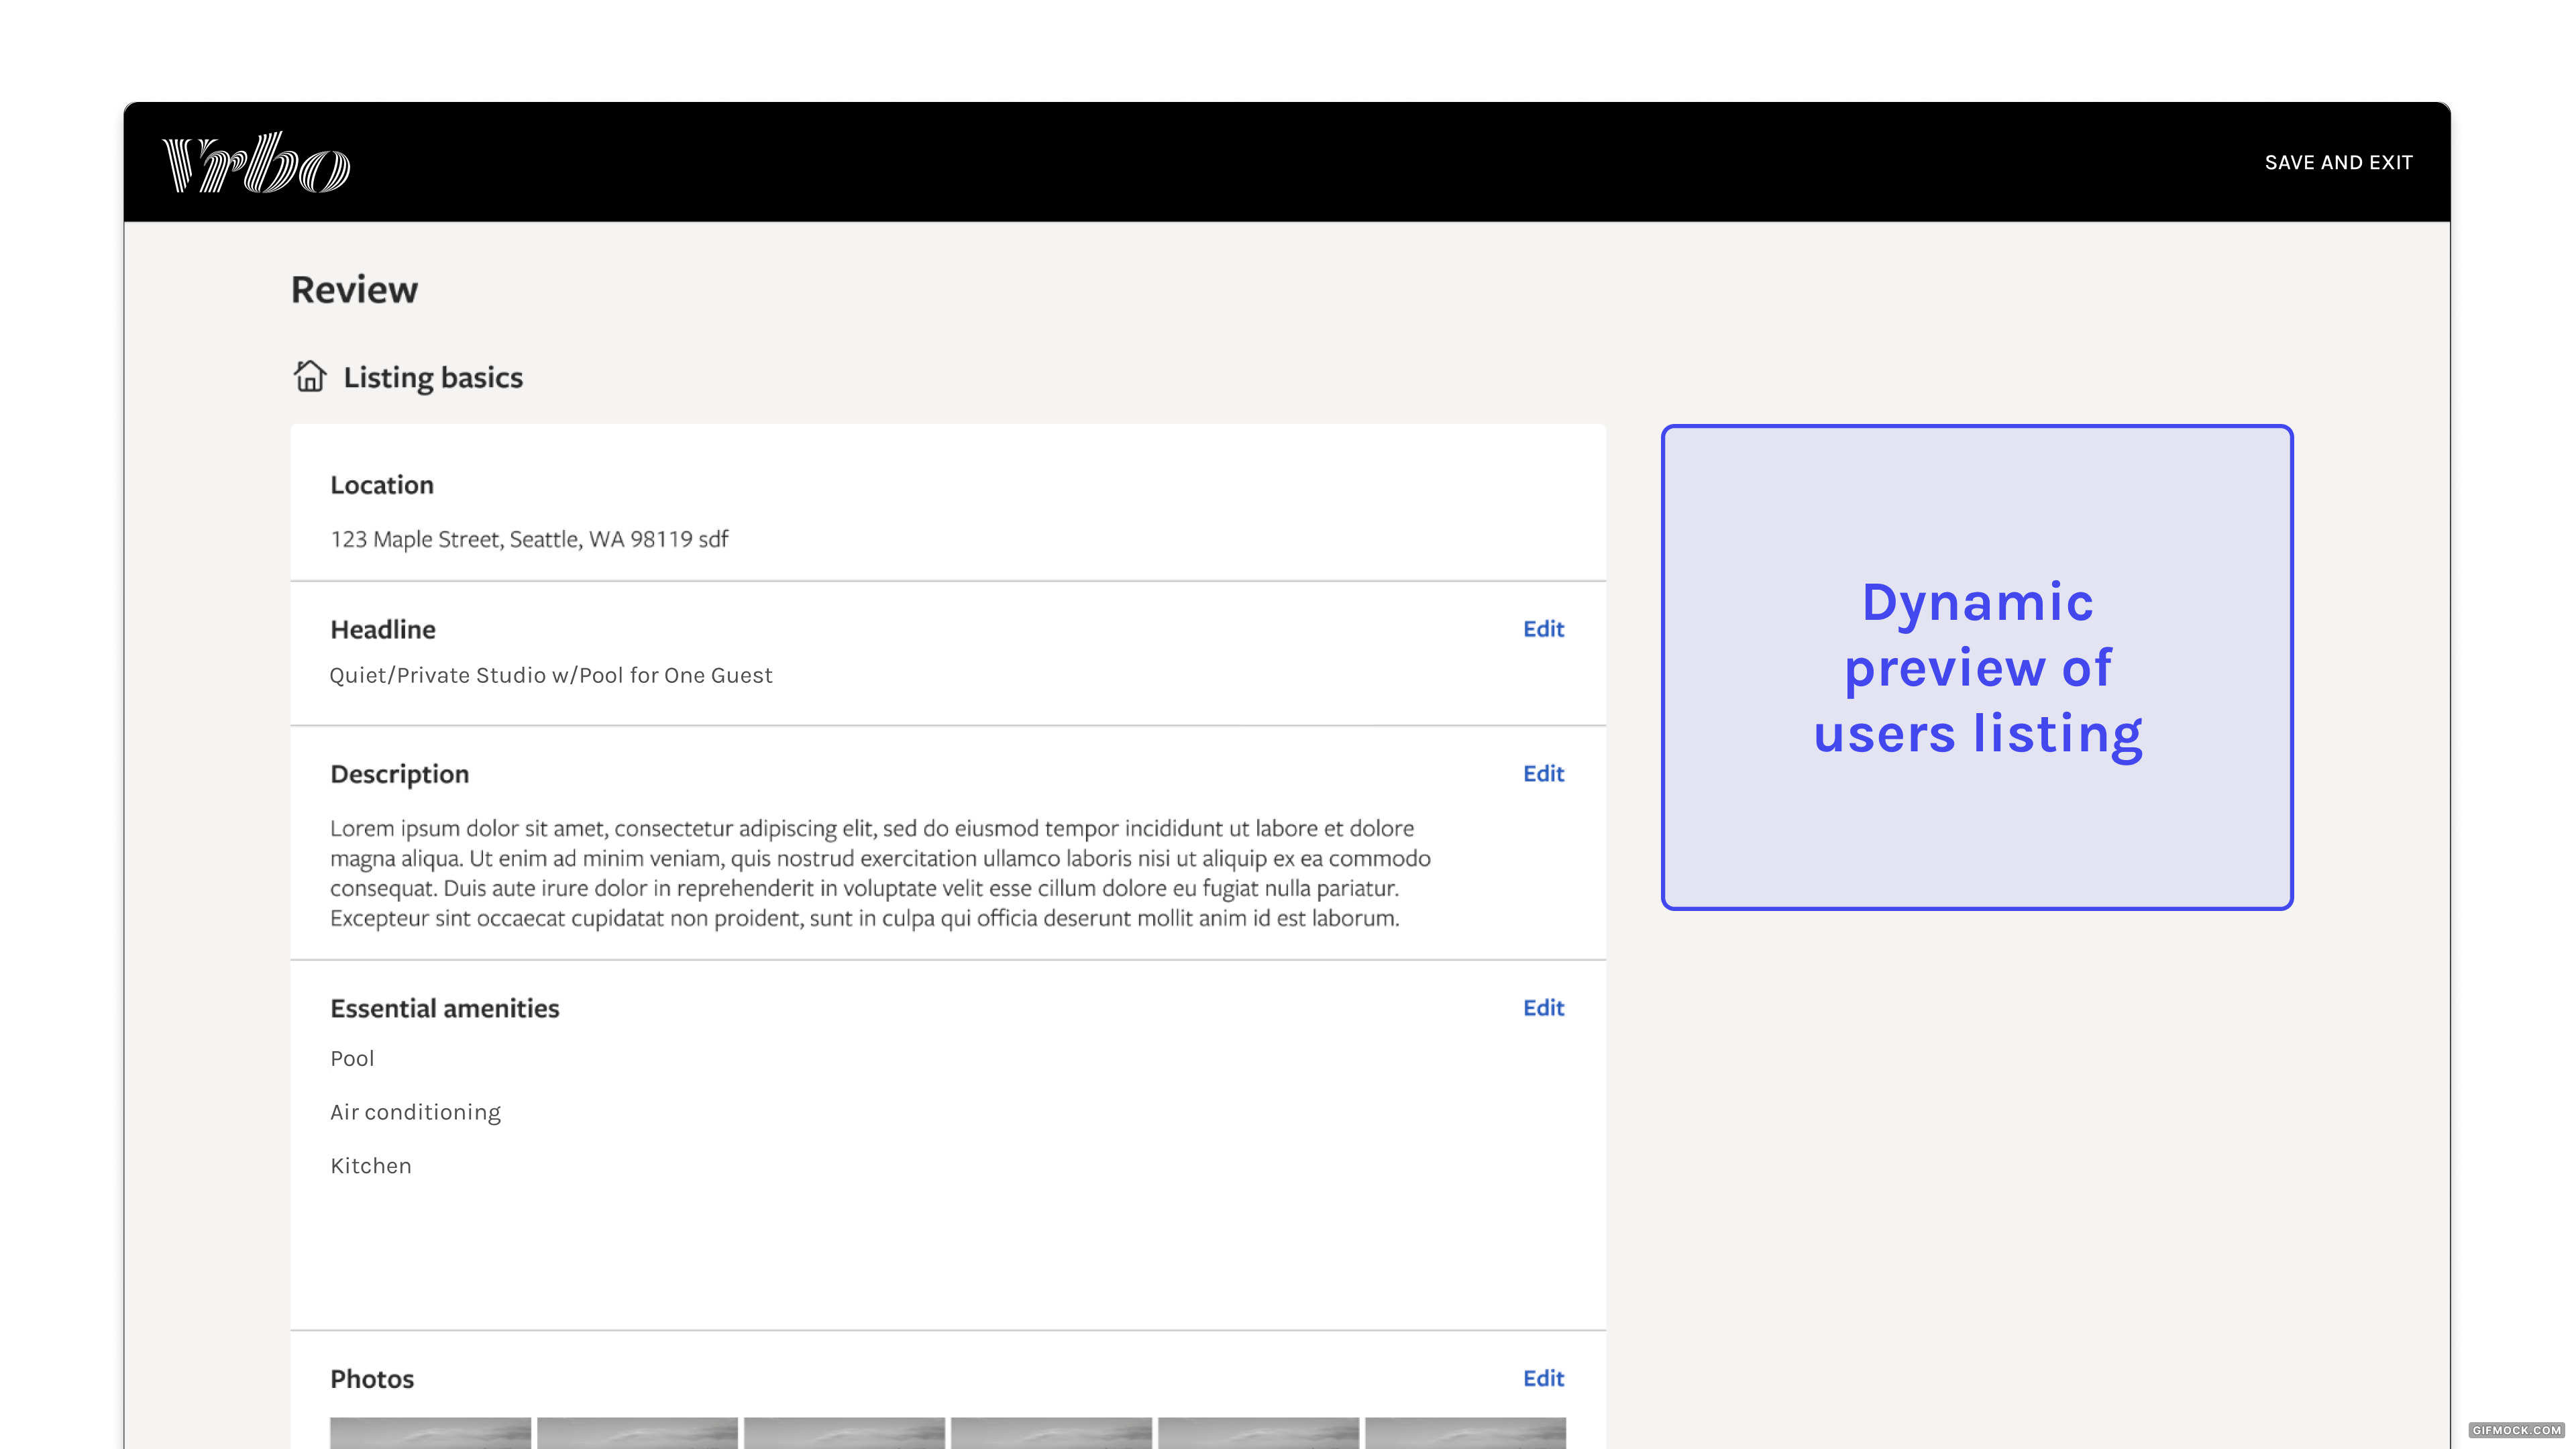Screen dimensions: 2576x1449
Task: Click SAVE AND EXIT
Action: pos(2338,162)
